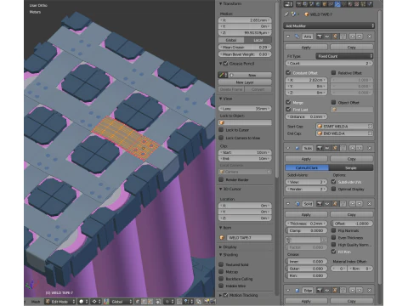
Task: Move the Subsurf modifier up in stack
Action: [x=352, y=148]
